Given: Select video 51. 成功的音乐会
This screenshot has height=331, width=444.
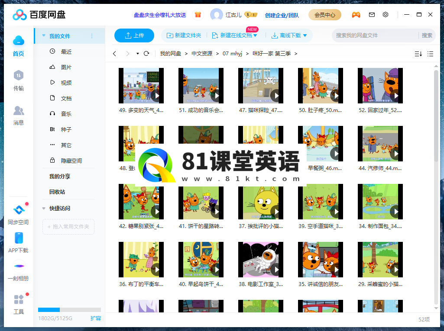Looking at the screenshot, I should [x=201, y=90].
